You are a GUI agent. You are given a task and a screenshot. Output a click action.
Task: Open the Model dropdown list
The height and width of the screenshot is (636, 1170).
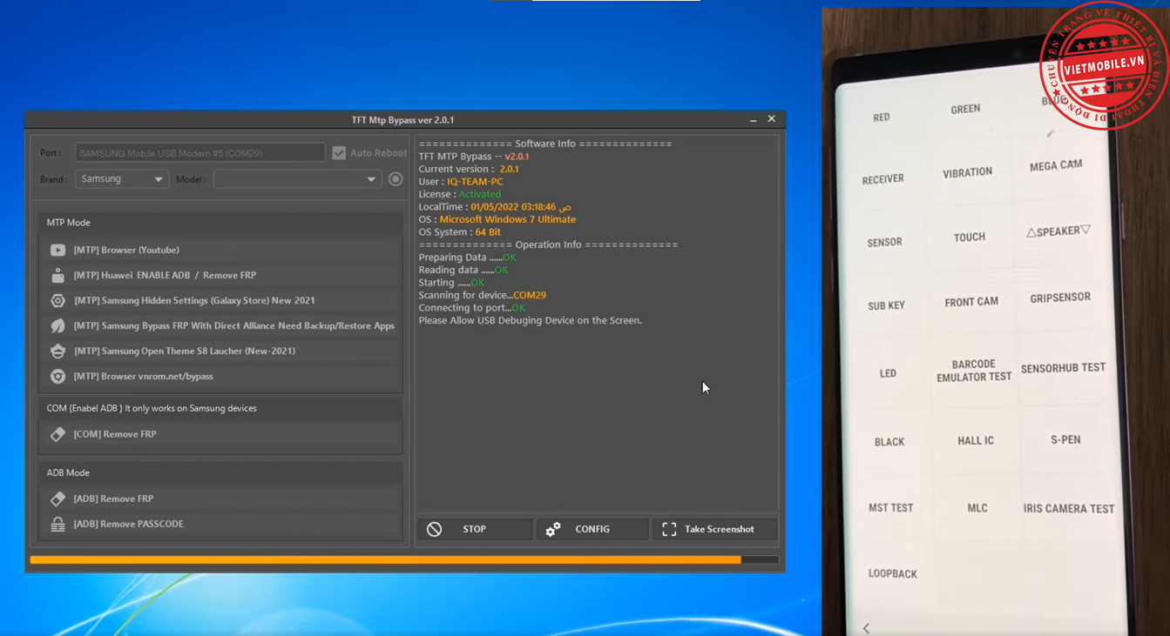click(297, 179)
